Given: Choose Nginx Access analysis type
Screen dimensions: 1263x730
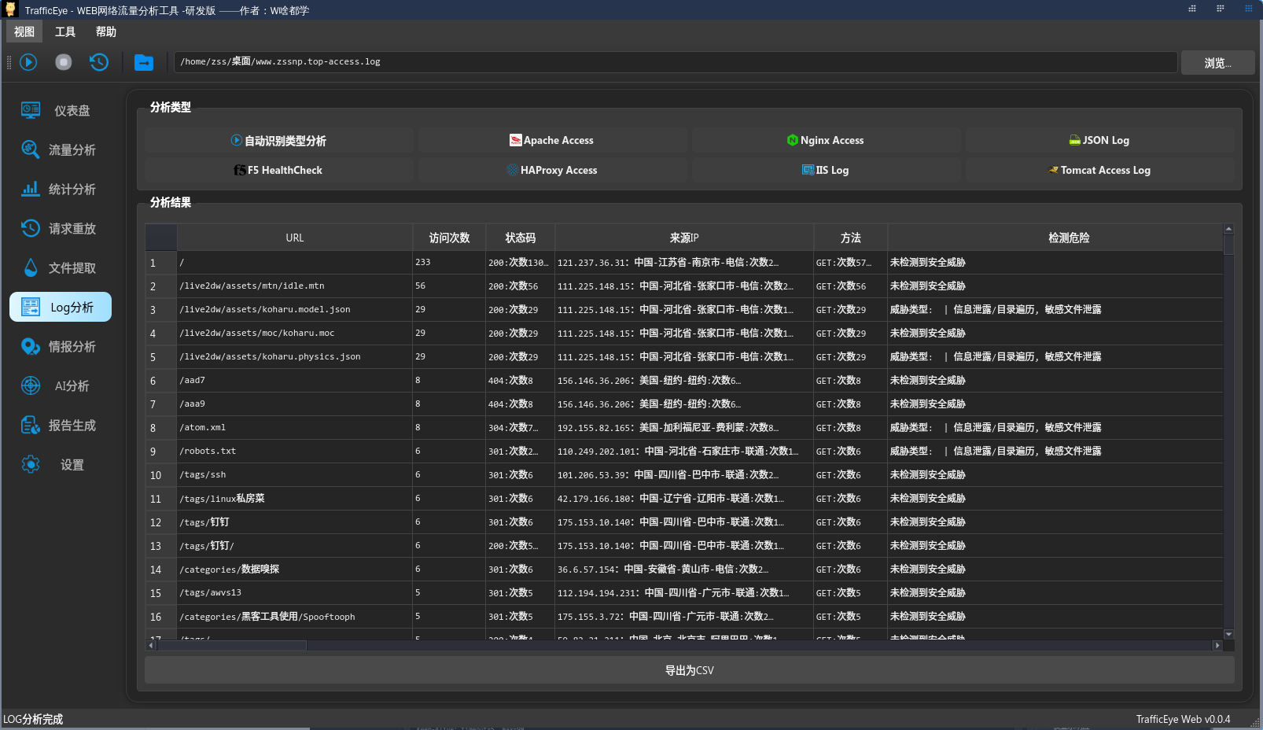Looking at the screenshot, I should pos(826,140).
